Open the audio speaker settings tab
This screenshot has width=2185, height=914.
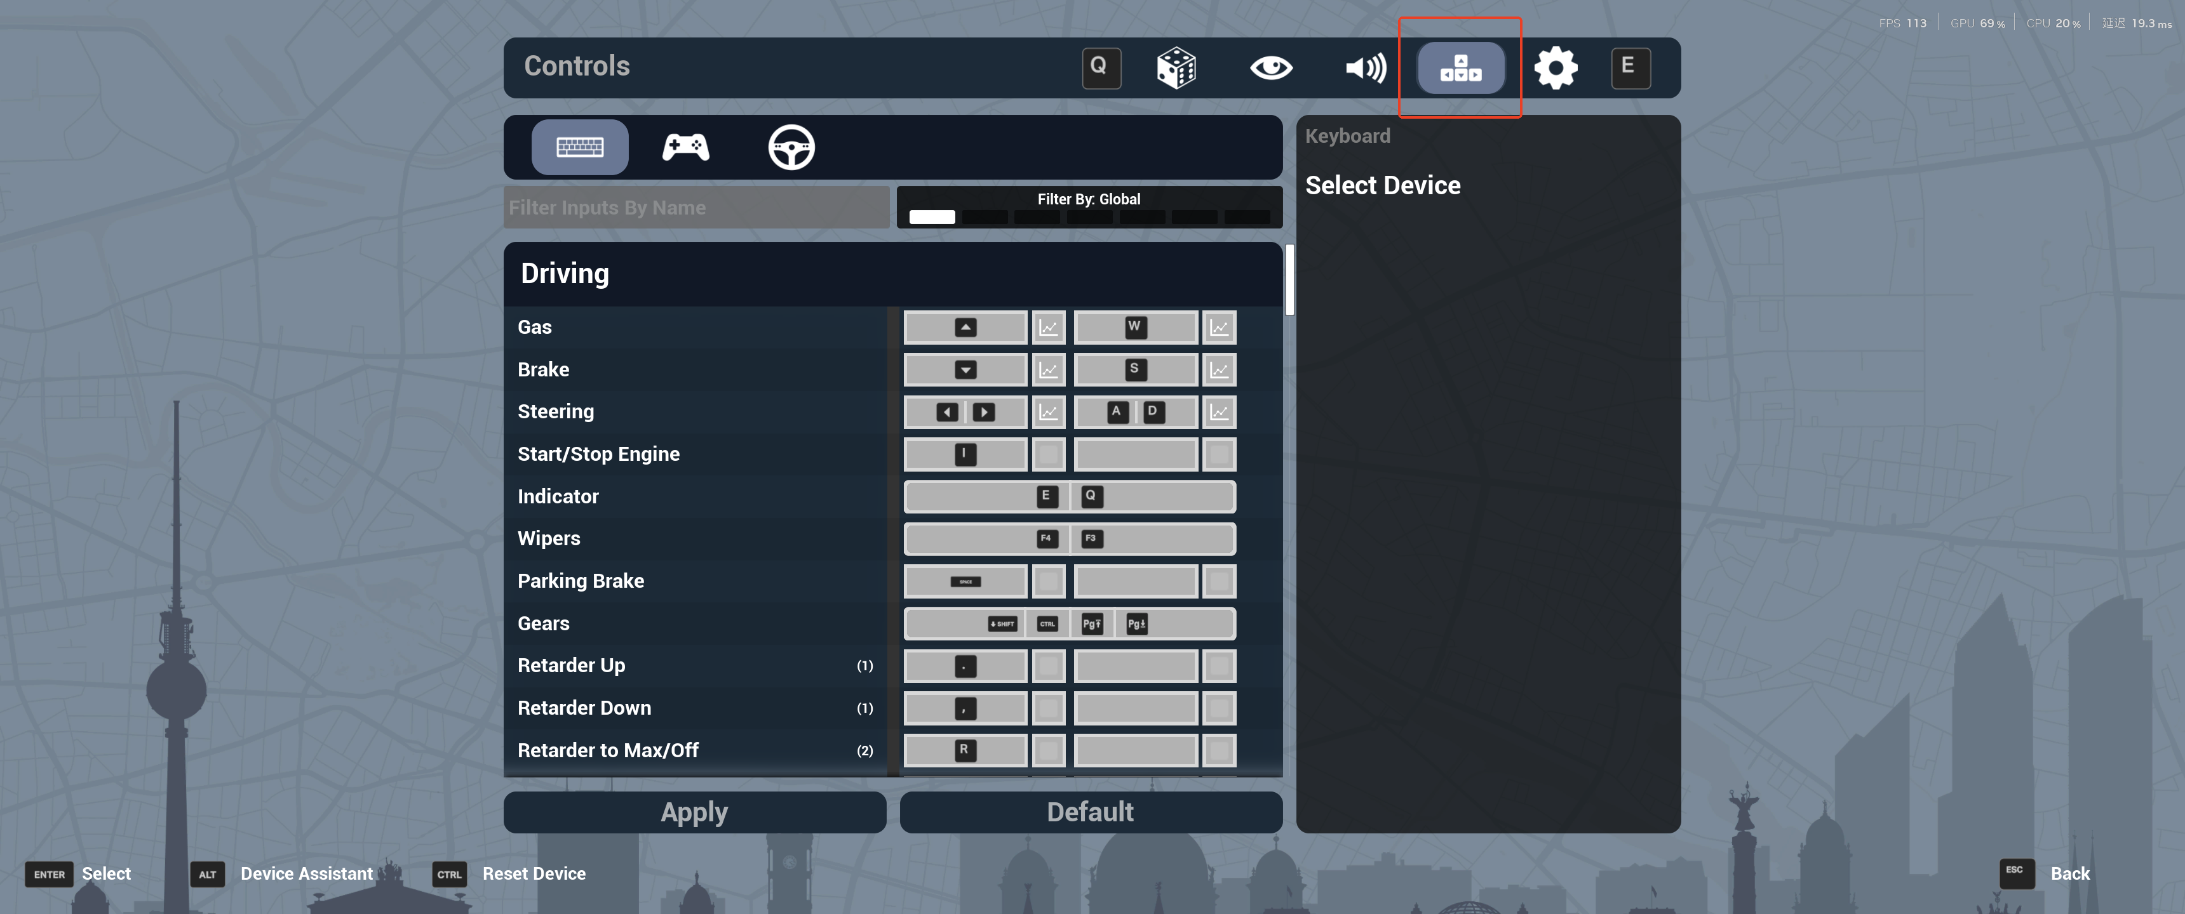point(1366,68)
